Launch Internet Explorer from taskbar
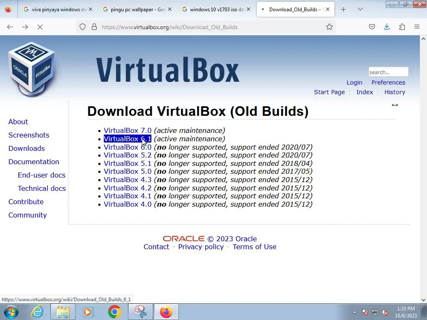Viewport: 427px width, 320px height. tap(37, 312)
